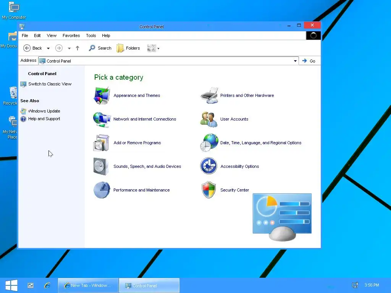Click the Forward arrow button

[x=59, y=48]
